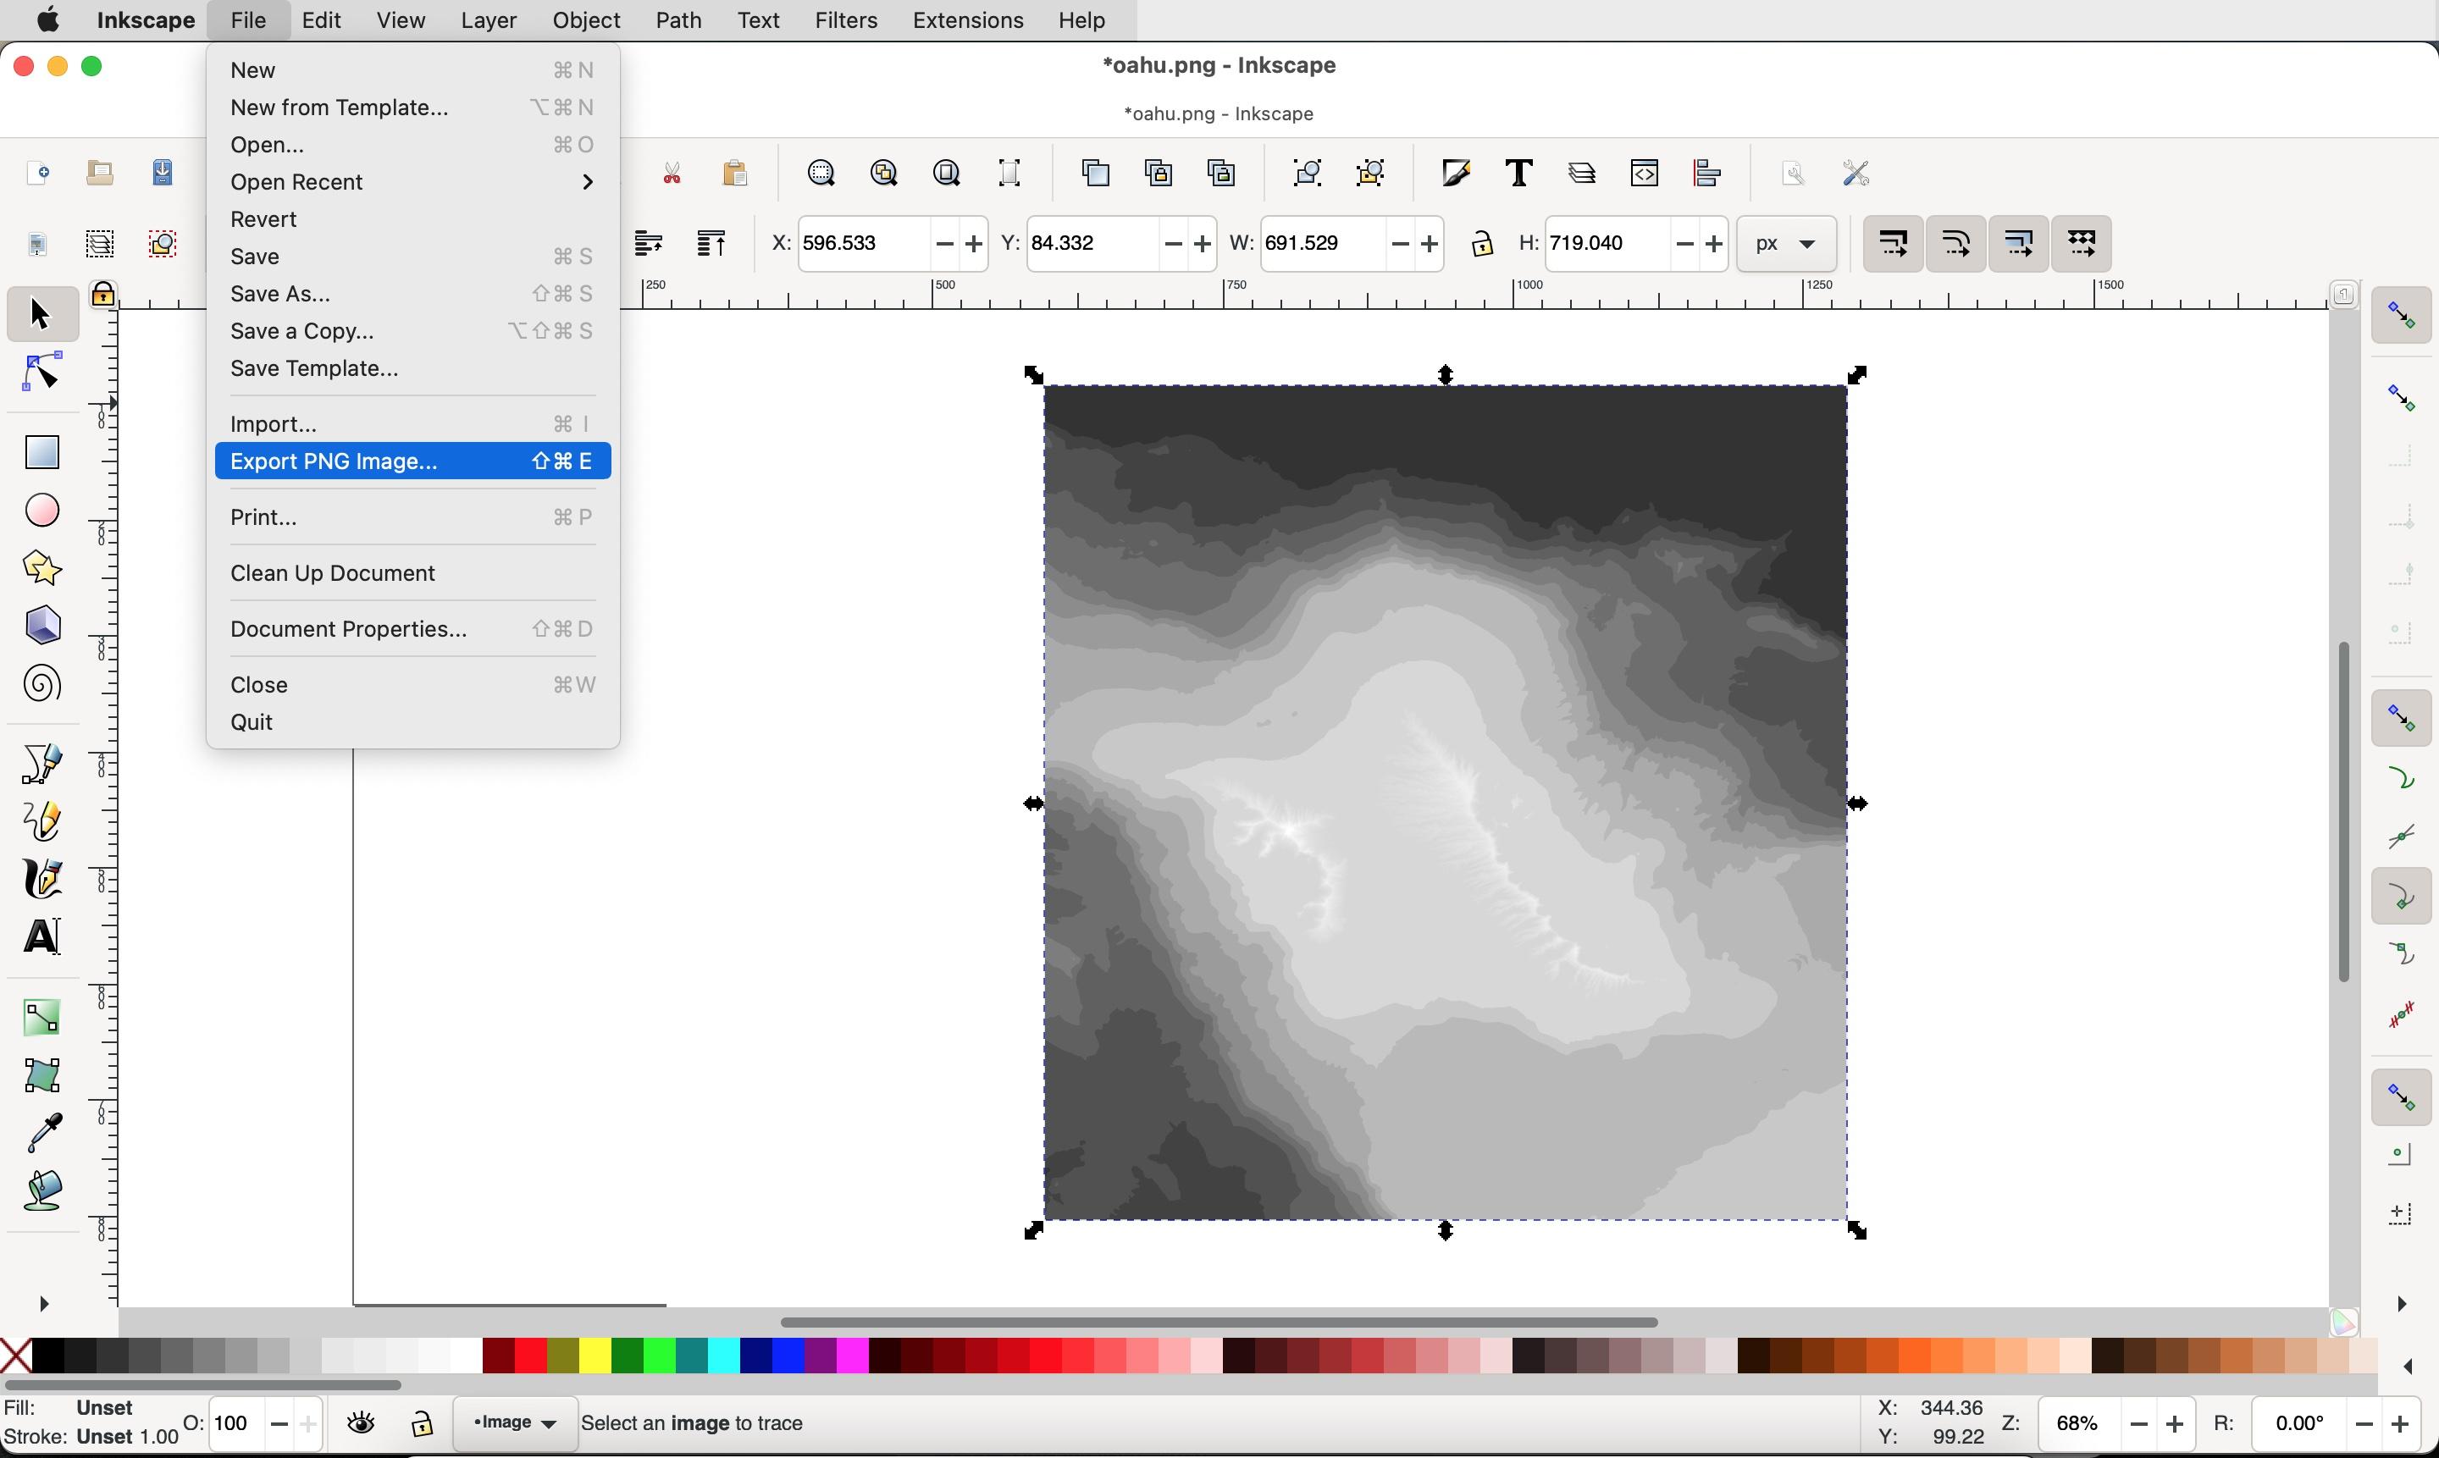Click the lock aspect ratio toggle
The image size is (2439, 1458).
tap(1479, 243)
